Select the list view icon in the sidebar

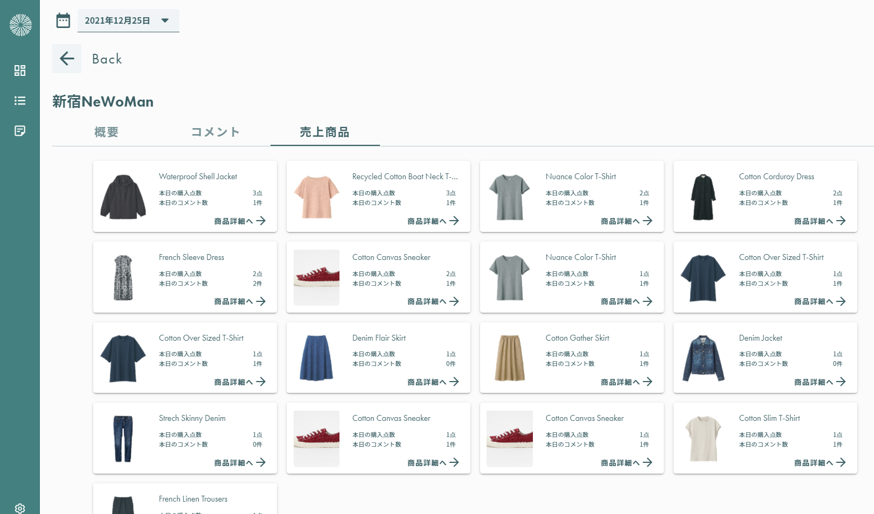point(19,101)
